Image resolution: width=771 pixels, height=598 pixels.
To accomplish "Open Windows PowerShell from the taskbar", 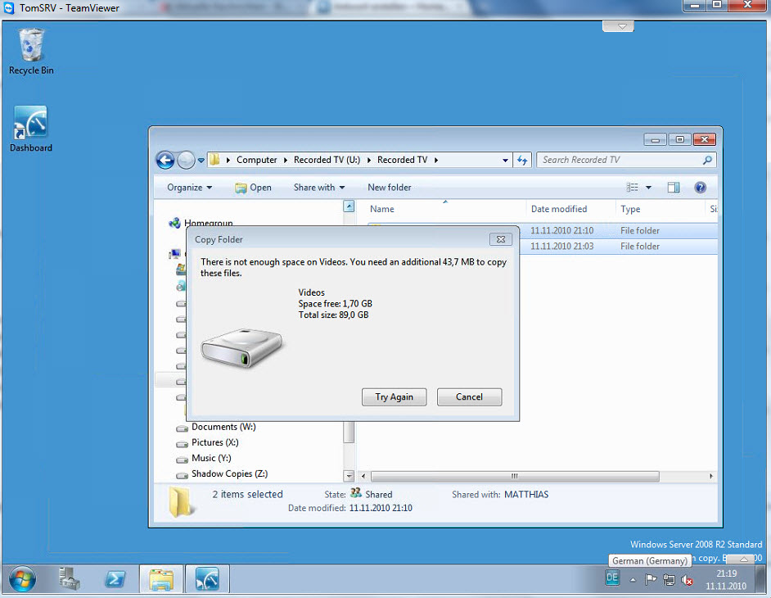I will [115, 579].
